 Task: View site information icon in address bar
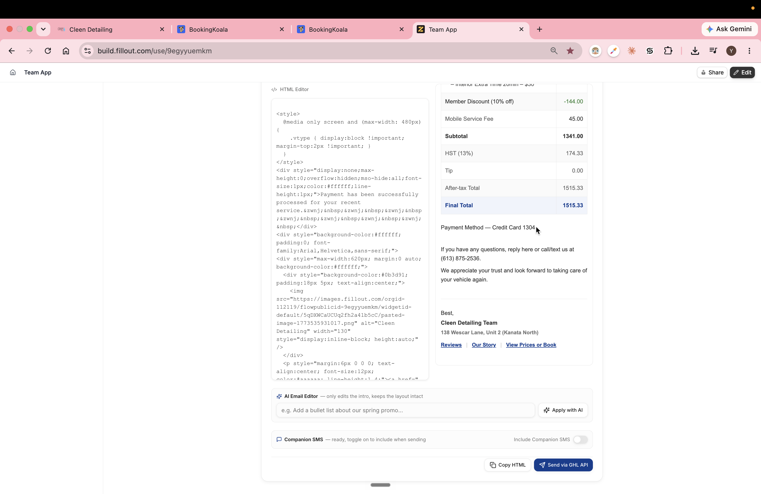click(x=88, y=51)
